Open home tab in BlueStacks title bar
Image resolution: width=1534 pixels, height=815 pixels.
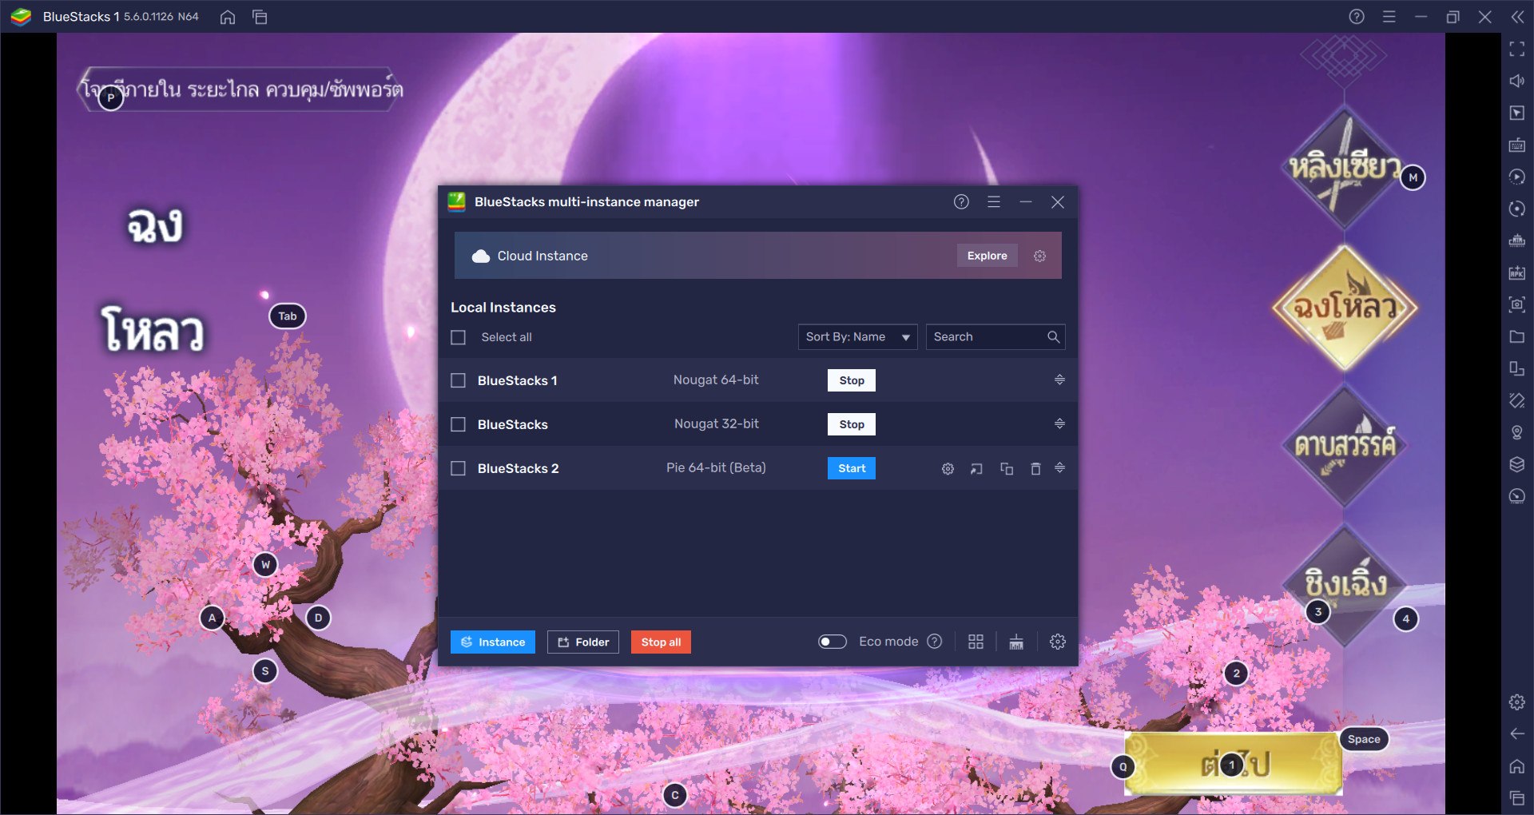(x=228, y=17)
